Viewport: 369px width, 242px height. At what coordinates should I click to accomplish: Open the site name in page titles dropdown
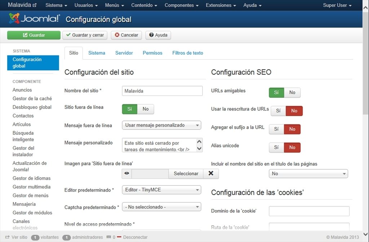coord(308,173)
